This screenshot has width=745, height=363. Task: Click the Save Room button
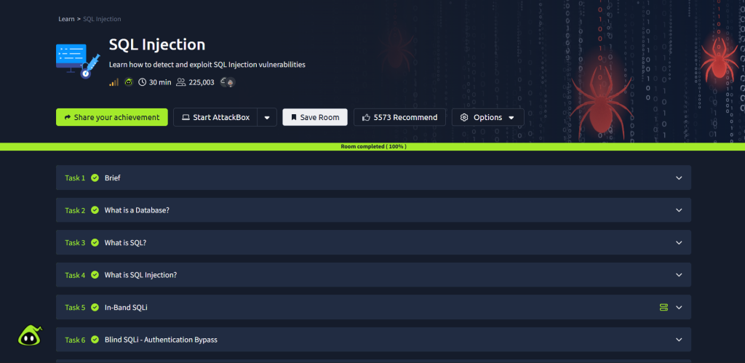[x=315, y=117]
